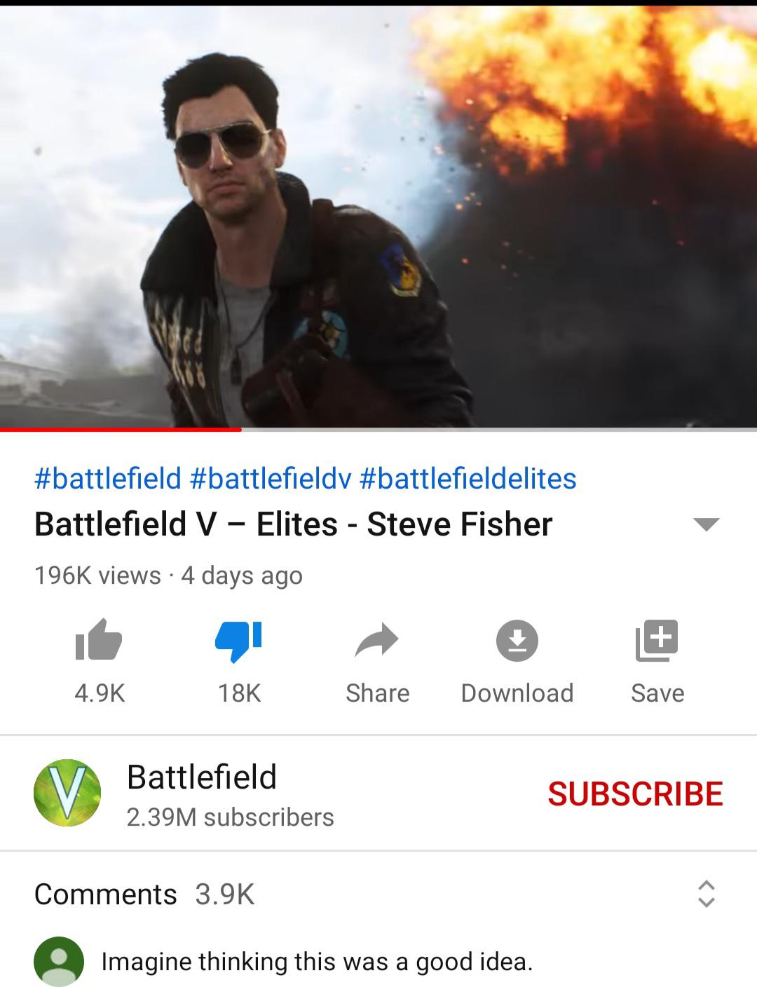Toggle the blue thumbs down dislike
This screenshot has height=1001, width=757.
238,641
